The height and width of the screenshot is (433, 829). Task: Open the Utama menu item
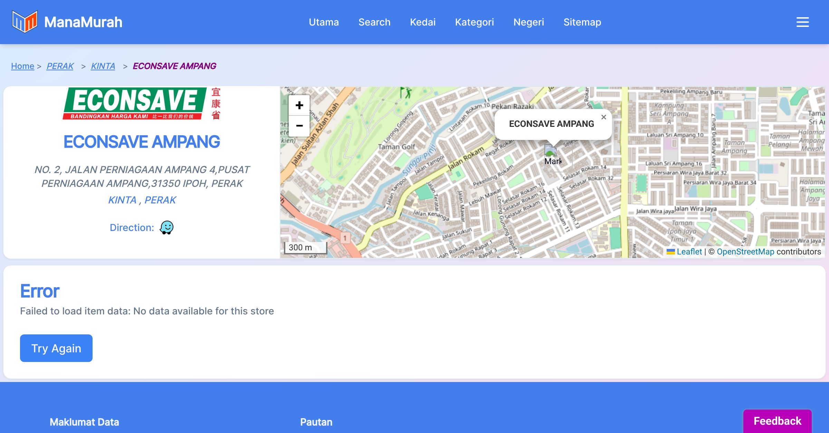324,22
